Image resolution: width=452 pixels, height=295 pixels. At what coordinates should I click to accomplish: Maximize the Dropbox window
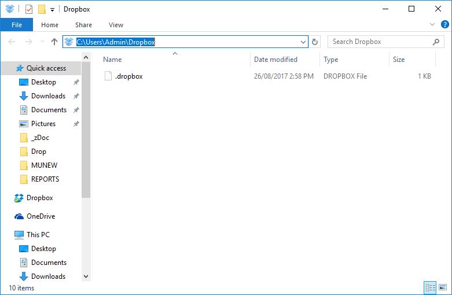point(411,9)
